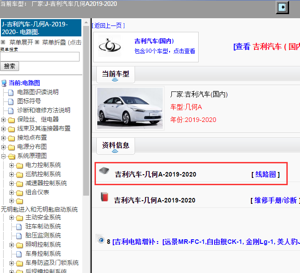Click the 菜单展开 menu expand icon

[x=3, y=42]
